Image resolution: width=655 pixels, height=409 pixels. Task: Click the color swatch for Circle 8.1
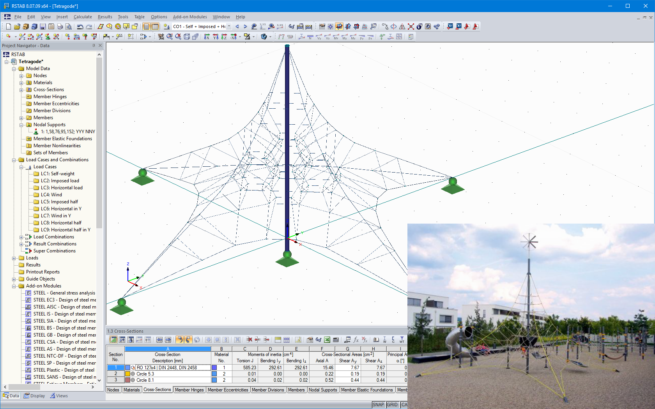pos(127,380)
